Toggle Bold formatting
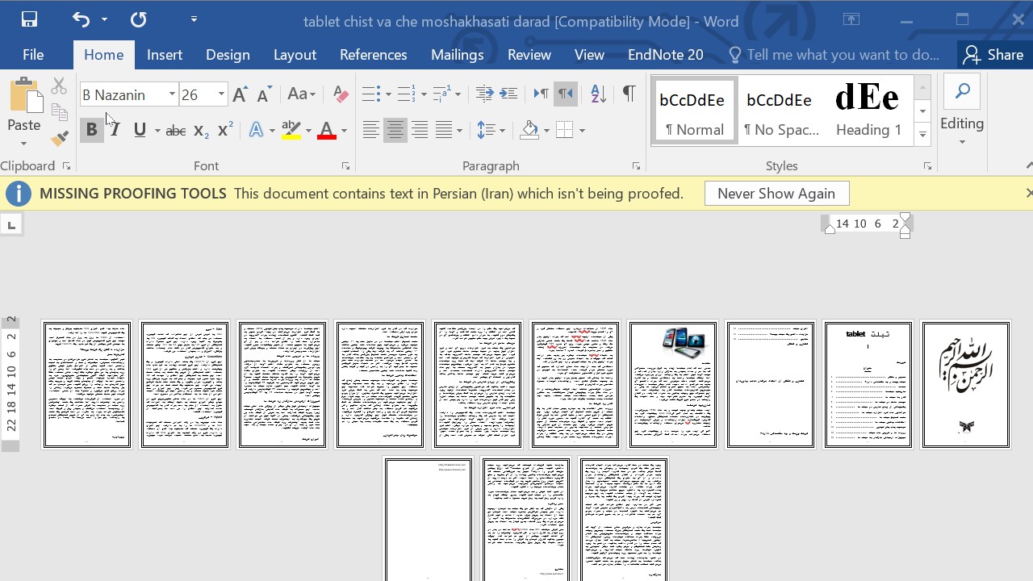The height and width of the screenshot is (581, 1033). 91,130
